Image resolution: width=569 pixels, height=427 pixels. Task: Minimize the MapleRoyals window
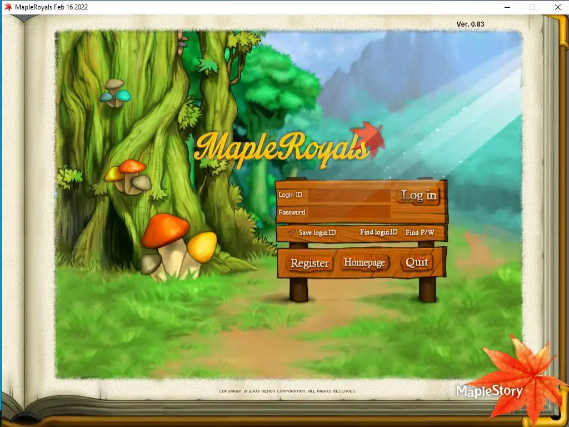pos(507,7)
